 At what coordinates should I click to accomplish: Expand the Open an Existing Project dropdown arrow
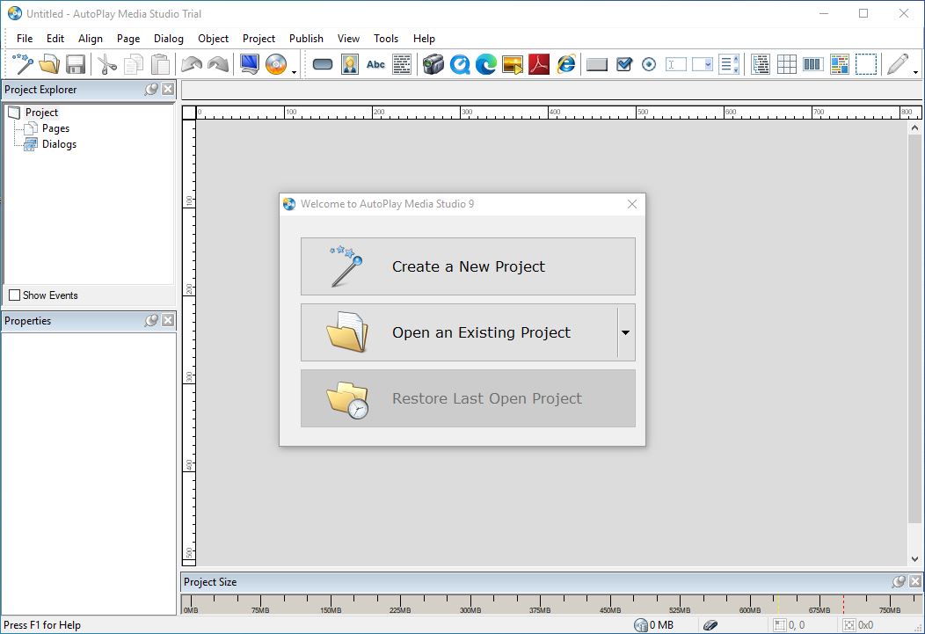(x=626, y=332)
